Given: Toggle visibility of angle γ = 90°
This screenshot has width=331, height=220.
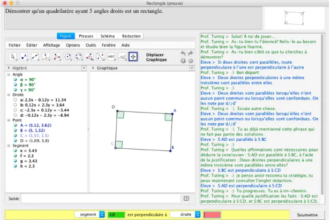Looking at the screenshot, I should point(15,90).
